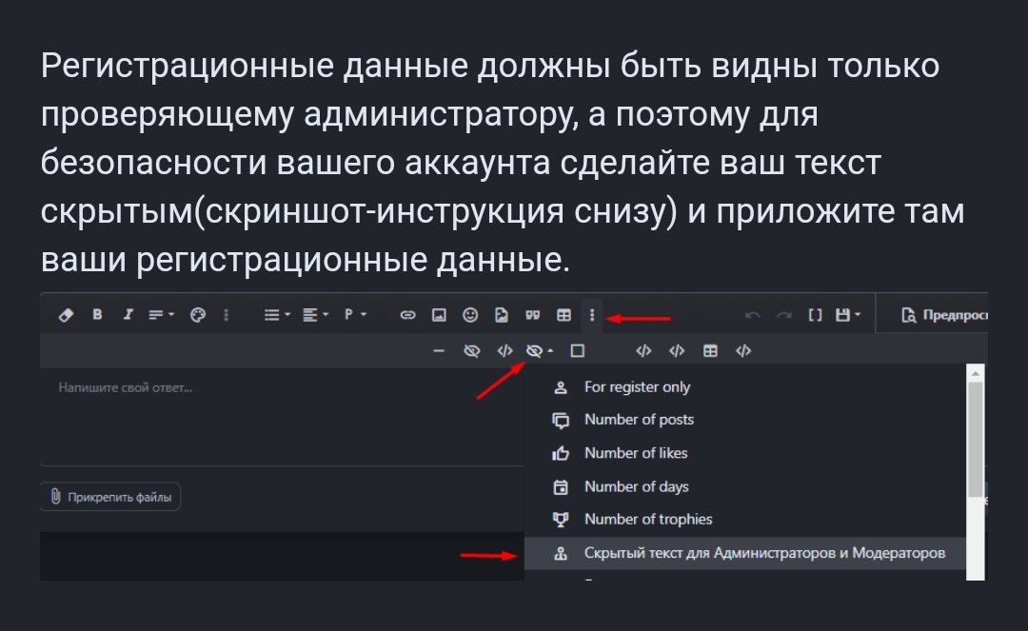Click the "Прикрепить файлы" button
Viewport: 1028px width, 631px height.
point(110,497)
